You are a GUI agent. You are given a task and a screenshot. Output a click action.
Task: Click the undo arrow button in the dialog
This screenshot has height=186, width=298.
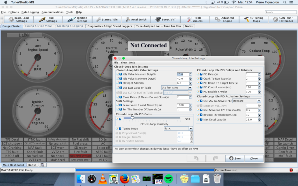(x=196, y=158)
